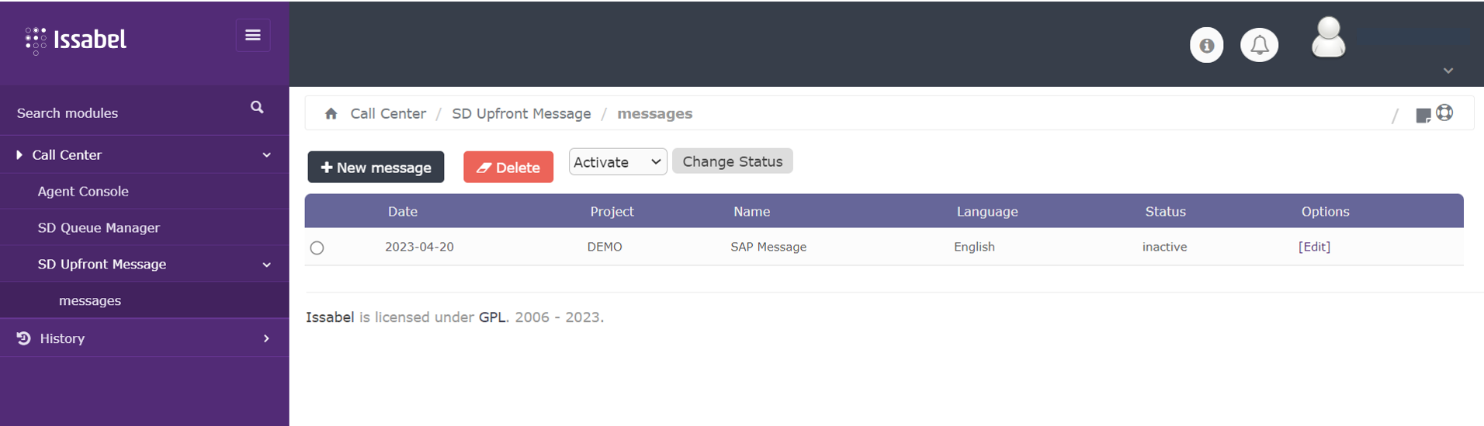The height and width of the screenshot is (426, 1484).
Task: Open the notifications bell
Action: [x=1259, y=45]
